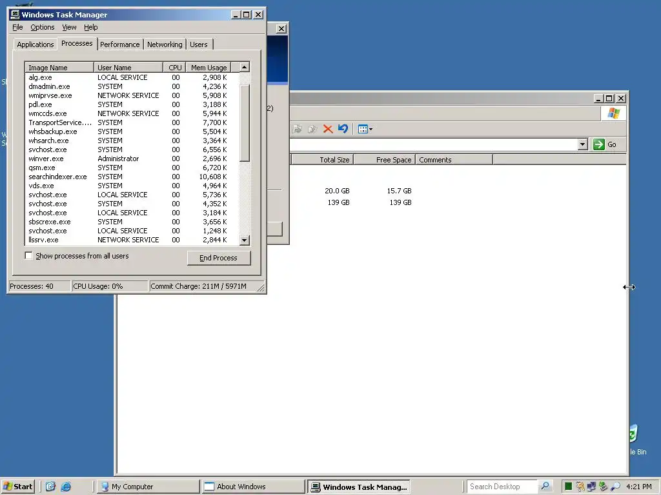The image size is (661, 495).
Task: Click the red Delete X toolbar icon
Action: click(x=327, y=129)
